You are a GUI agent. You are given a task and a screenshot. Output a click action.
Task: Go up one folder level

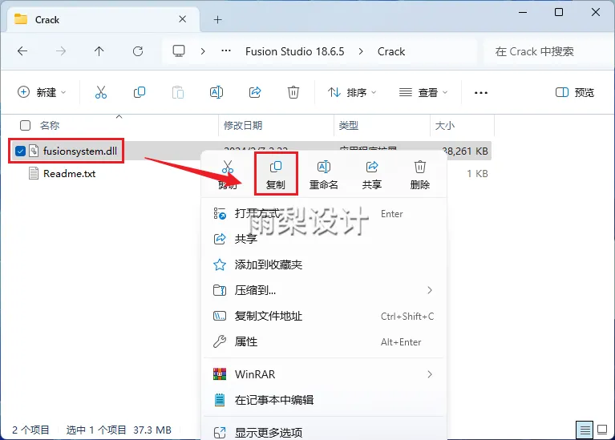click(x=99, y=51)
